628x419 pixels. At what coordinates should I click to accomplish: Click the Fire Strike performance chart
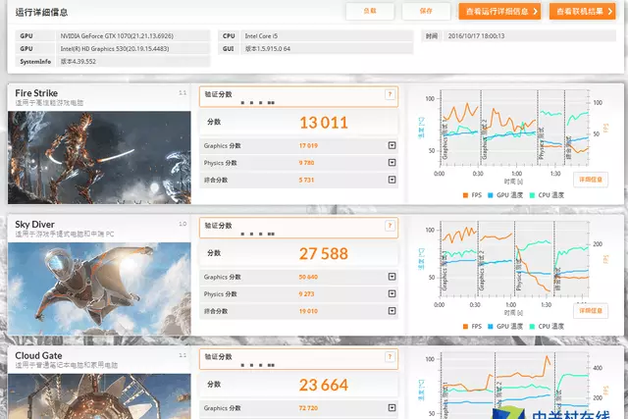tap(514, 128)
